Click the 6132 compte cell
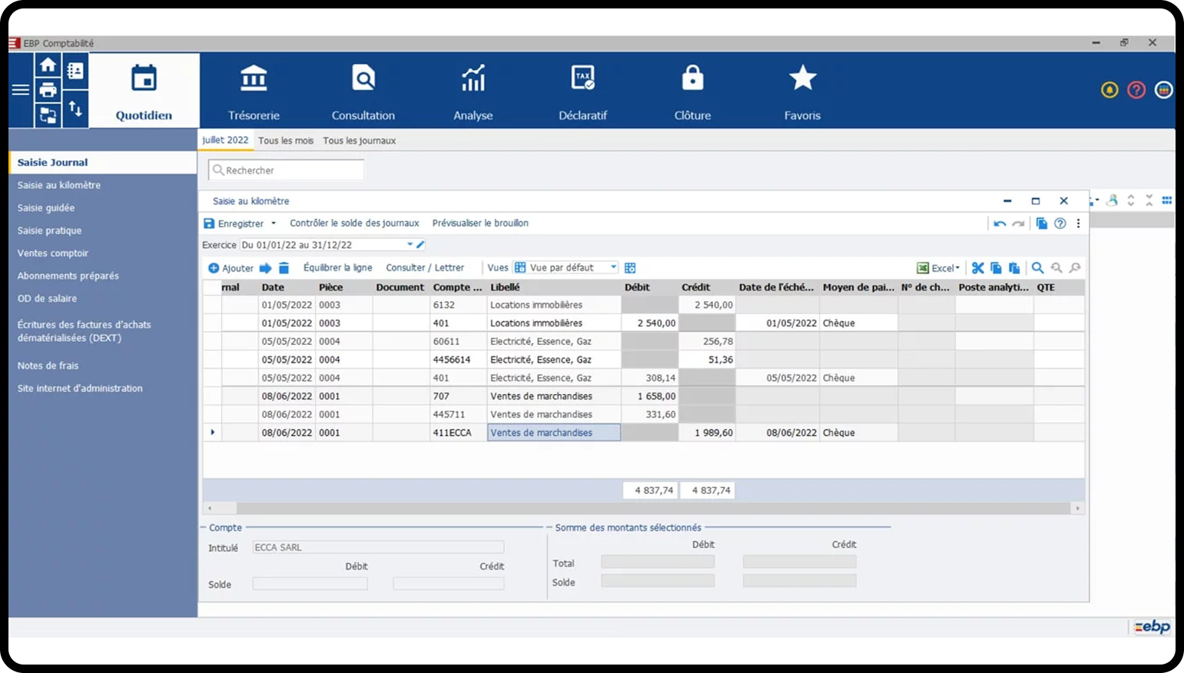1184x673 pixels. (x=459, y=305)
